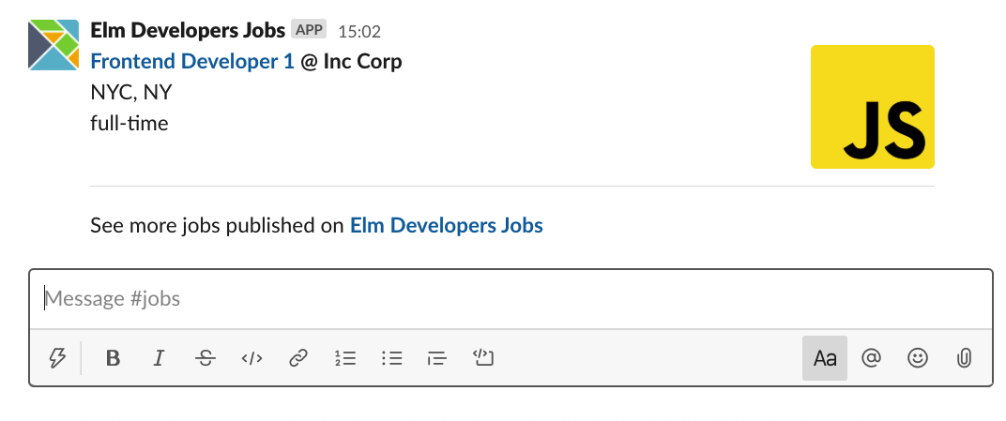Screen dimensions: 1006x421
Task: Toggle the Aa formatting toolbar
Action: click(x=825, y=358)
